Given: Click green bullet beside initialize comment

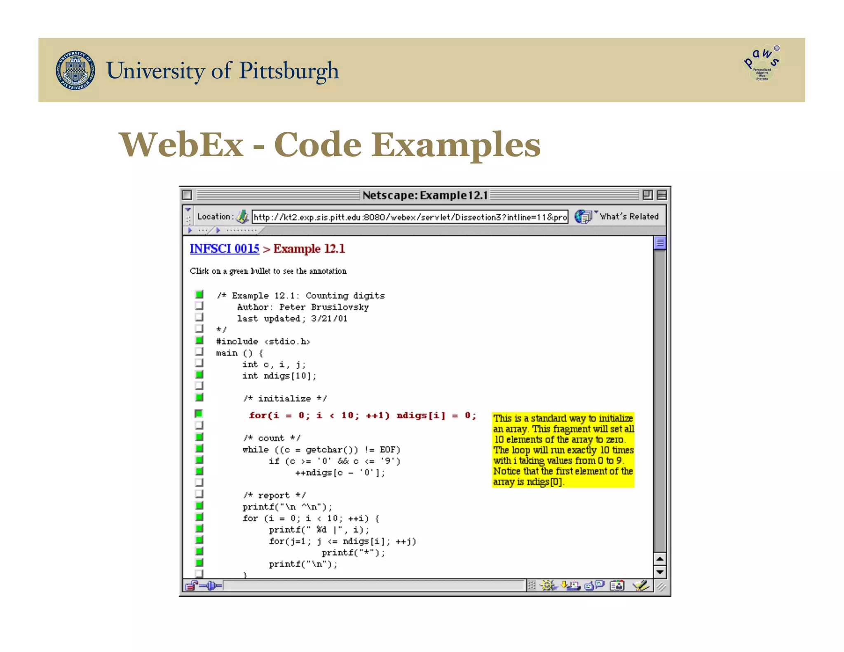Looking at the screenshot, I should pyautogui.click(x=199, y=397).
